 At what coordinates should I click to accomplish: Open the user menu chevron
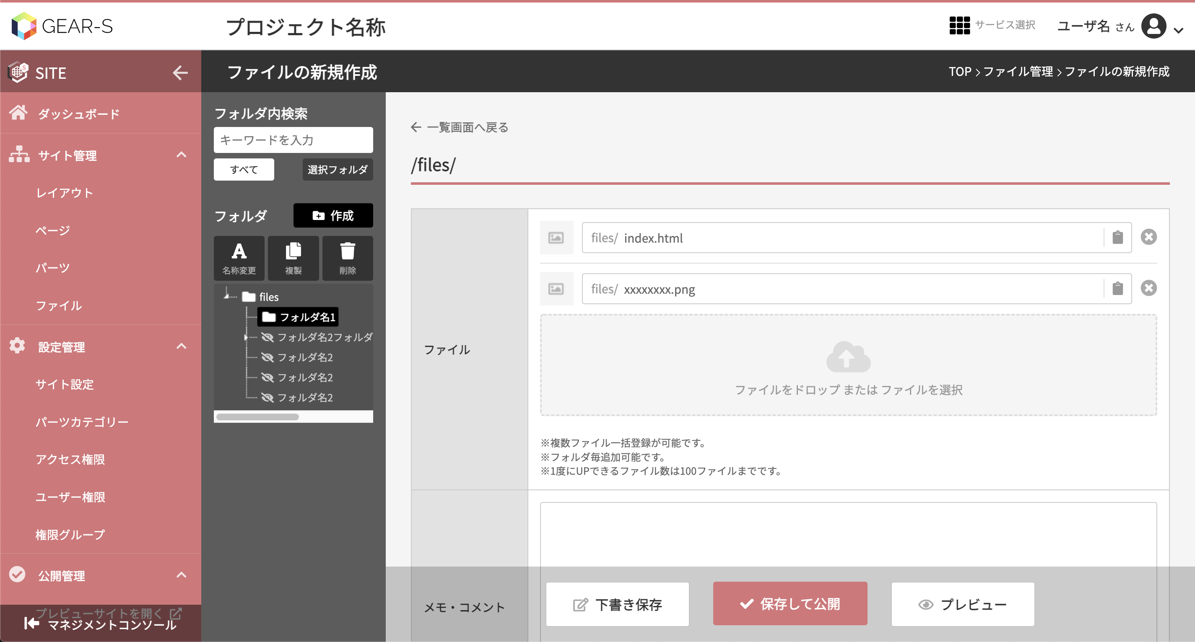click(1178, 31)
